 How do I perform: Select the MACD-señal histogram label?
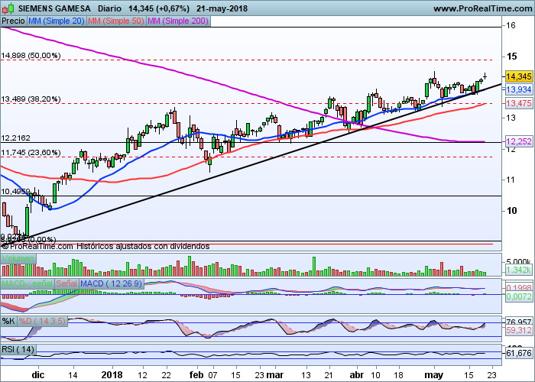[27, 284]
